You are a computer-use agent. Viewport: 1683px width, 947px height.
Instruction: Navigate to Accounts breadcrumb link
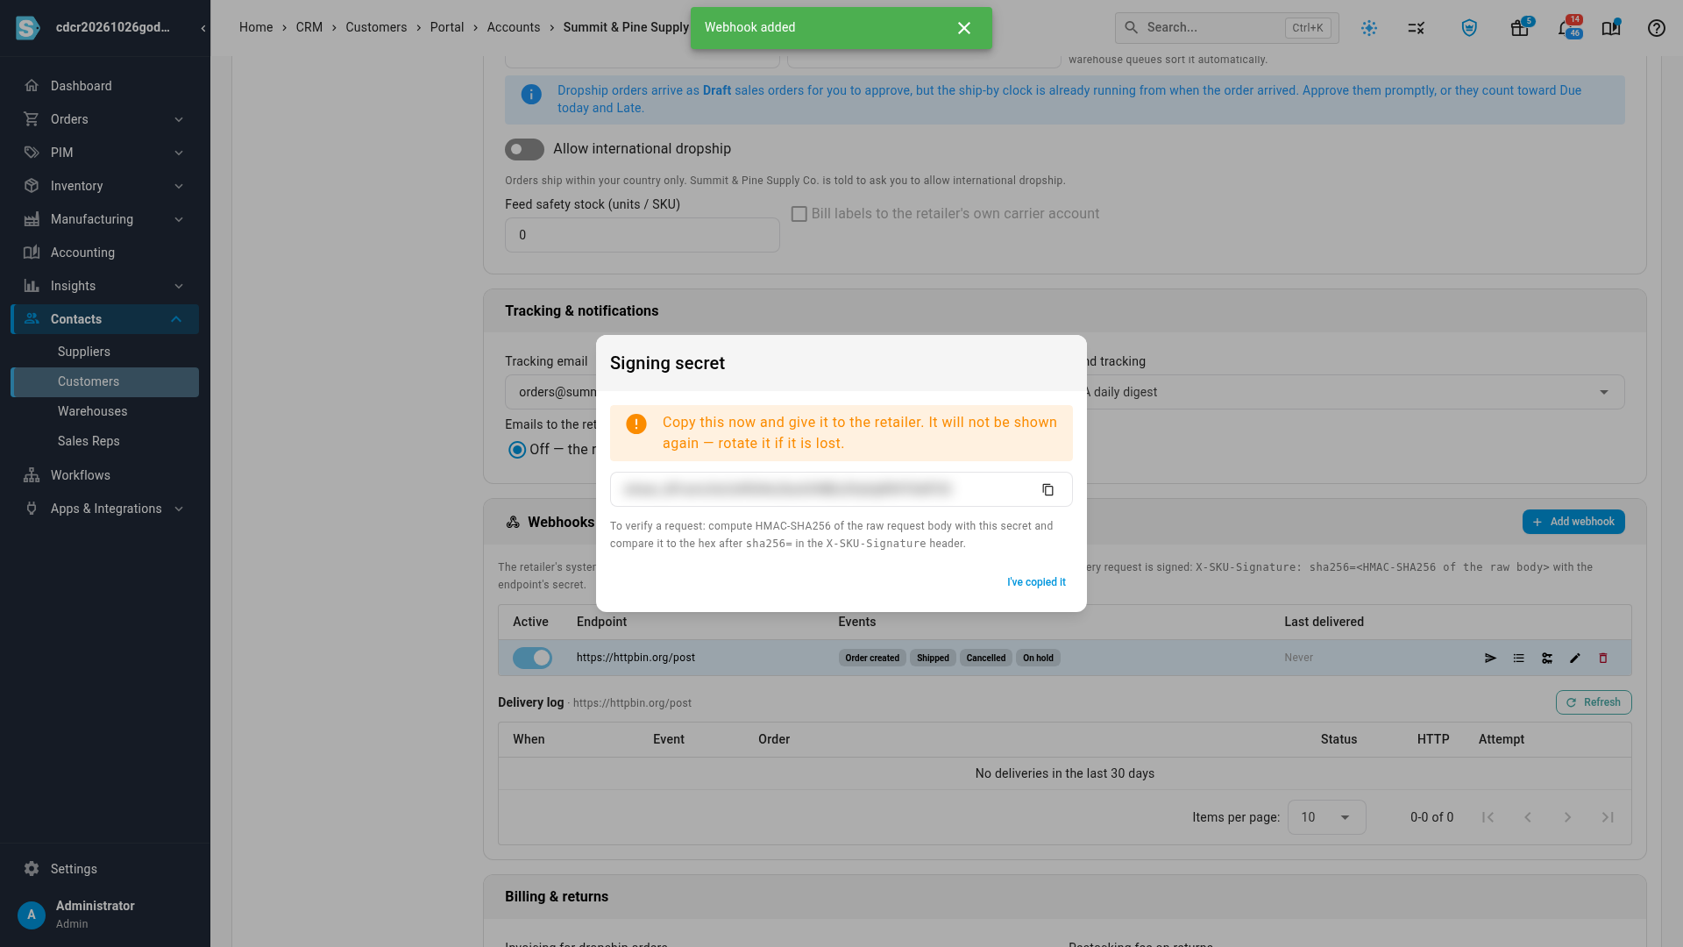(514, 28)
